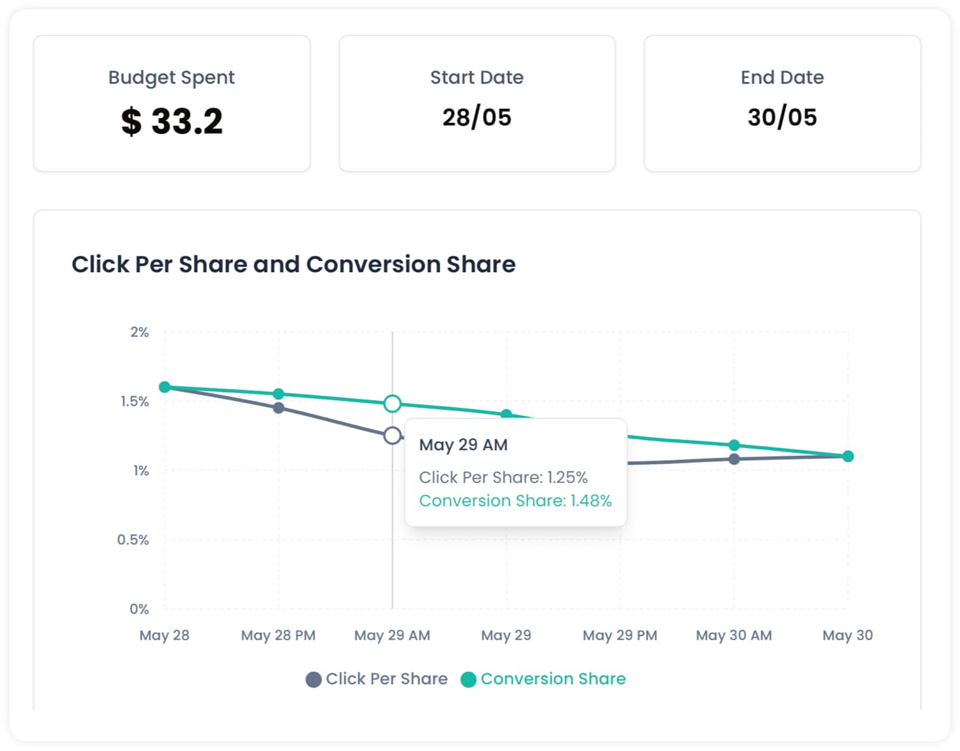Open the Budget Spent $33.2 card
This screenshot has width=960, height=751.
coord(172,104)
